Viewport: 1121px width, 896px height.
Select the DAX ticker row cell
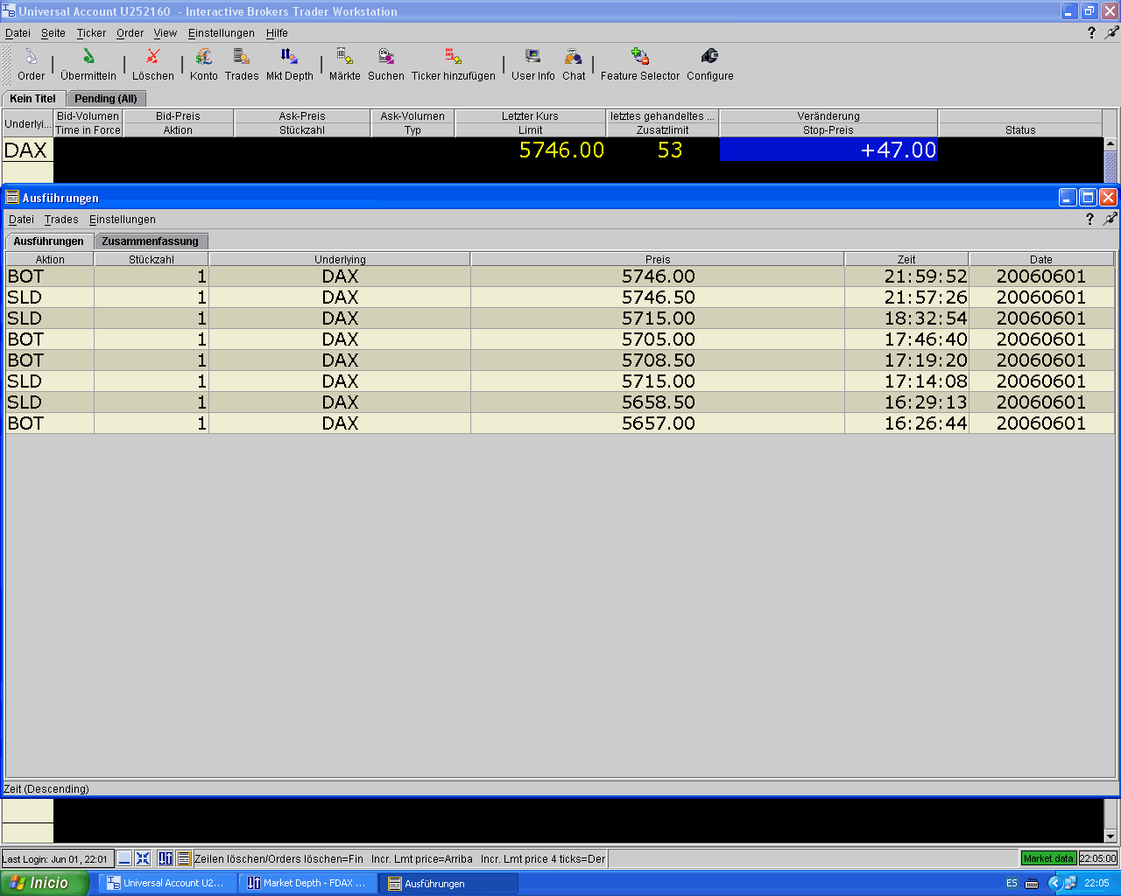pos(27,150)
